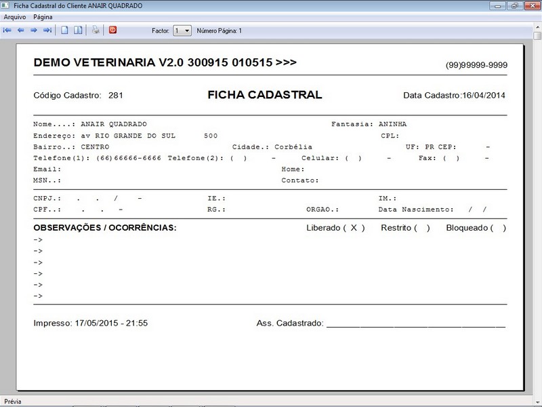
Task: Jump to the last page arrow
Action: 47,31
